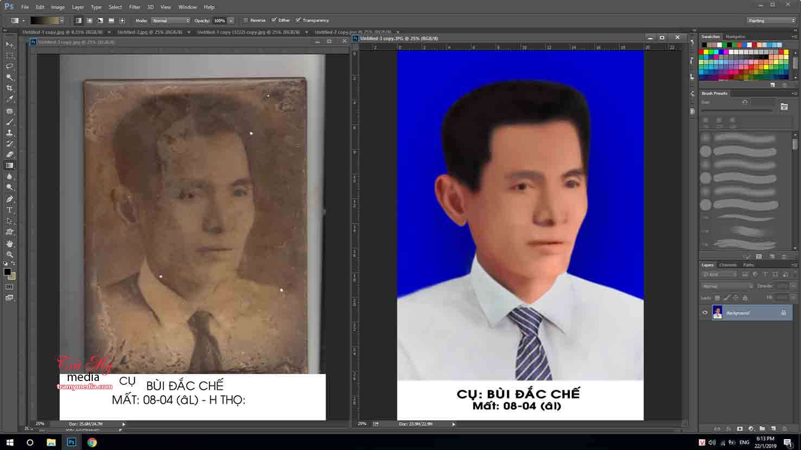This screenshot has height=450, width=801.
Task: Open the Swatches panel menu
Action: [794, 37]
